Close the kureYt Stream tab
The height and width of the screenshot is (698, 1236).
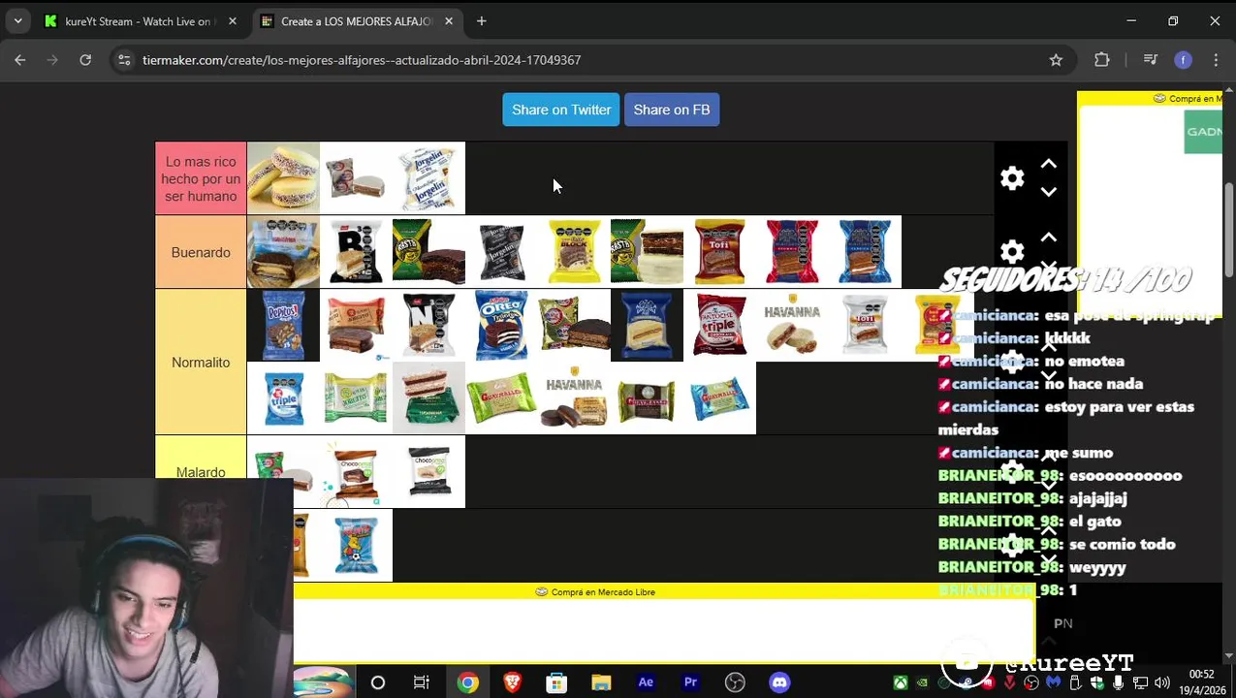pos(233,21)
